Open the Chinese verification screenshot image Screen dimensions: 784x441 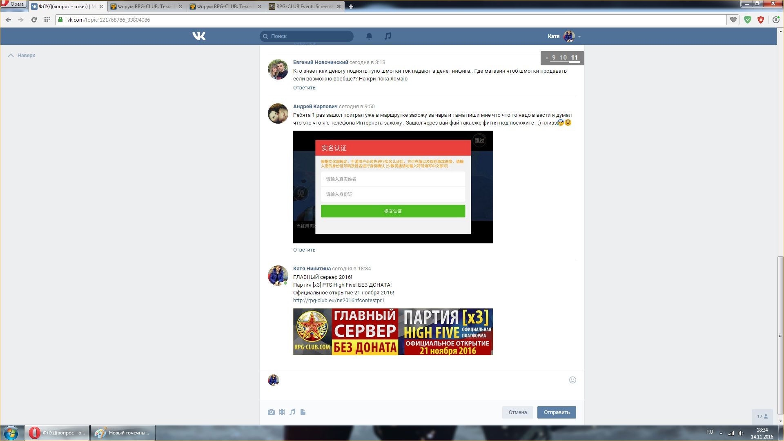tap(393, 187)
